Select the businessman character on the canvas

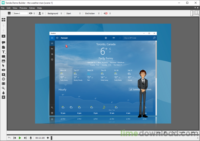tap(143, 94)
